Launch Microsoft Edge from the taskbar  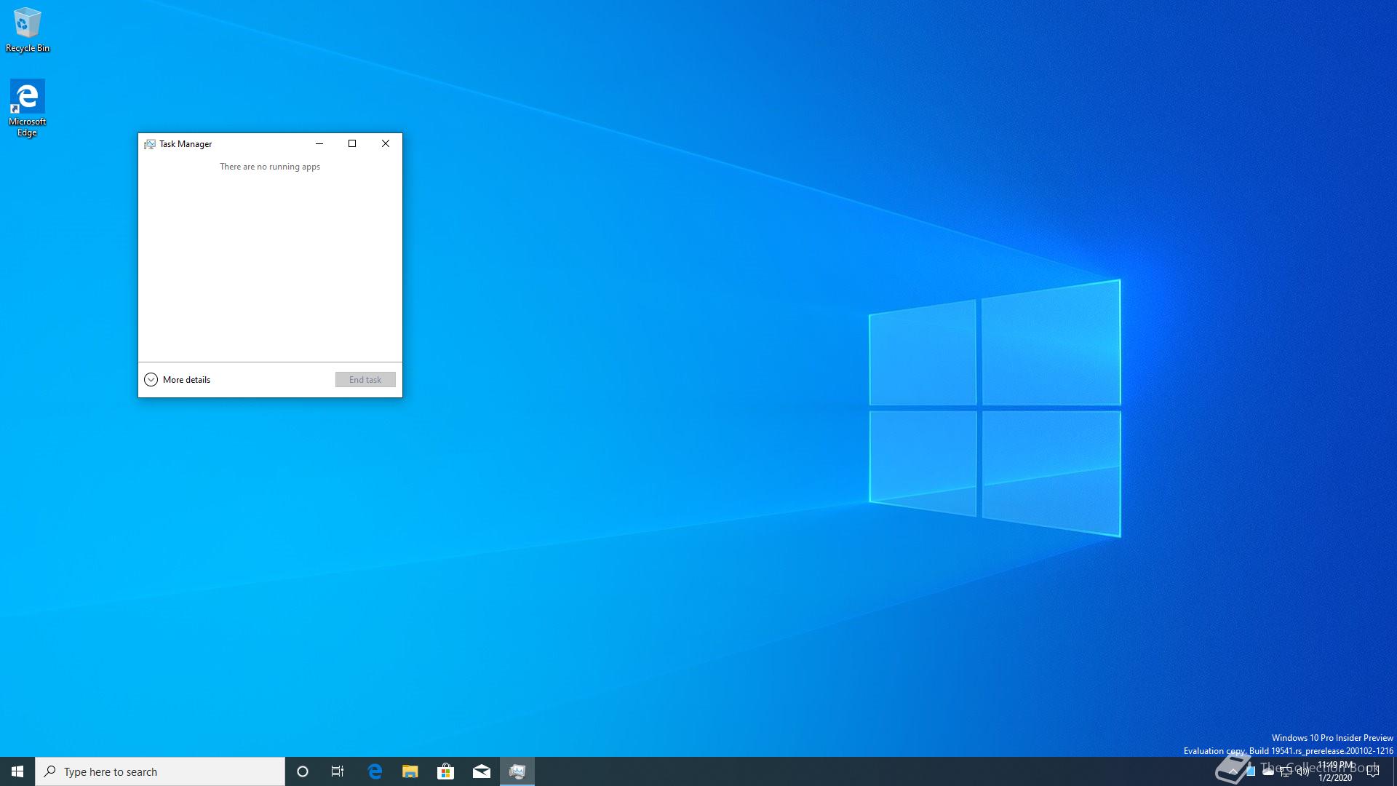375,771
